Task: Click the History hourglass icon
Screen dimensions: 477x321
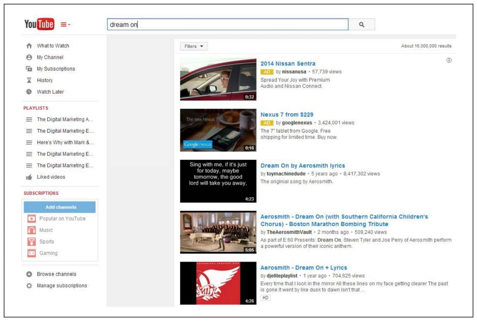Action: click(29, 81)
